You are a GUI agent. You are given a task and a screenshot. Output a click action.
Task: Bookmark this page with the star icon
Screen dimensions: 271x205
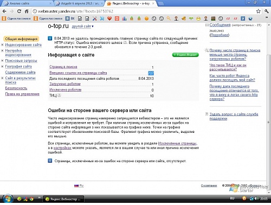[x=259, y=11]
